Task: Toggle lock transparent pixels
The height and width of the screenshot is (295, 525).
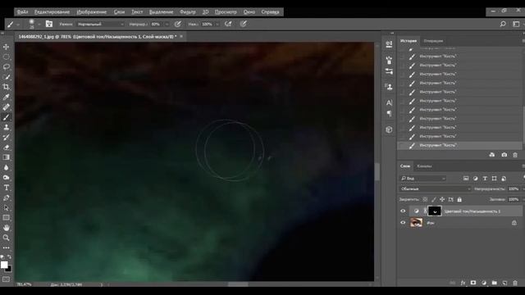Action: tap(425, 199)
